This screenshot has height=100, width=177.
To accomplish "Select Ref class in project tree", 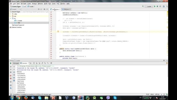I will click(19, 23).
